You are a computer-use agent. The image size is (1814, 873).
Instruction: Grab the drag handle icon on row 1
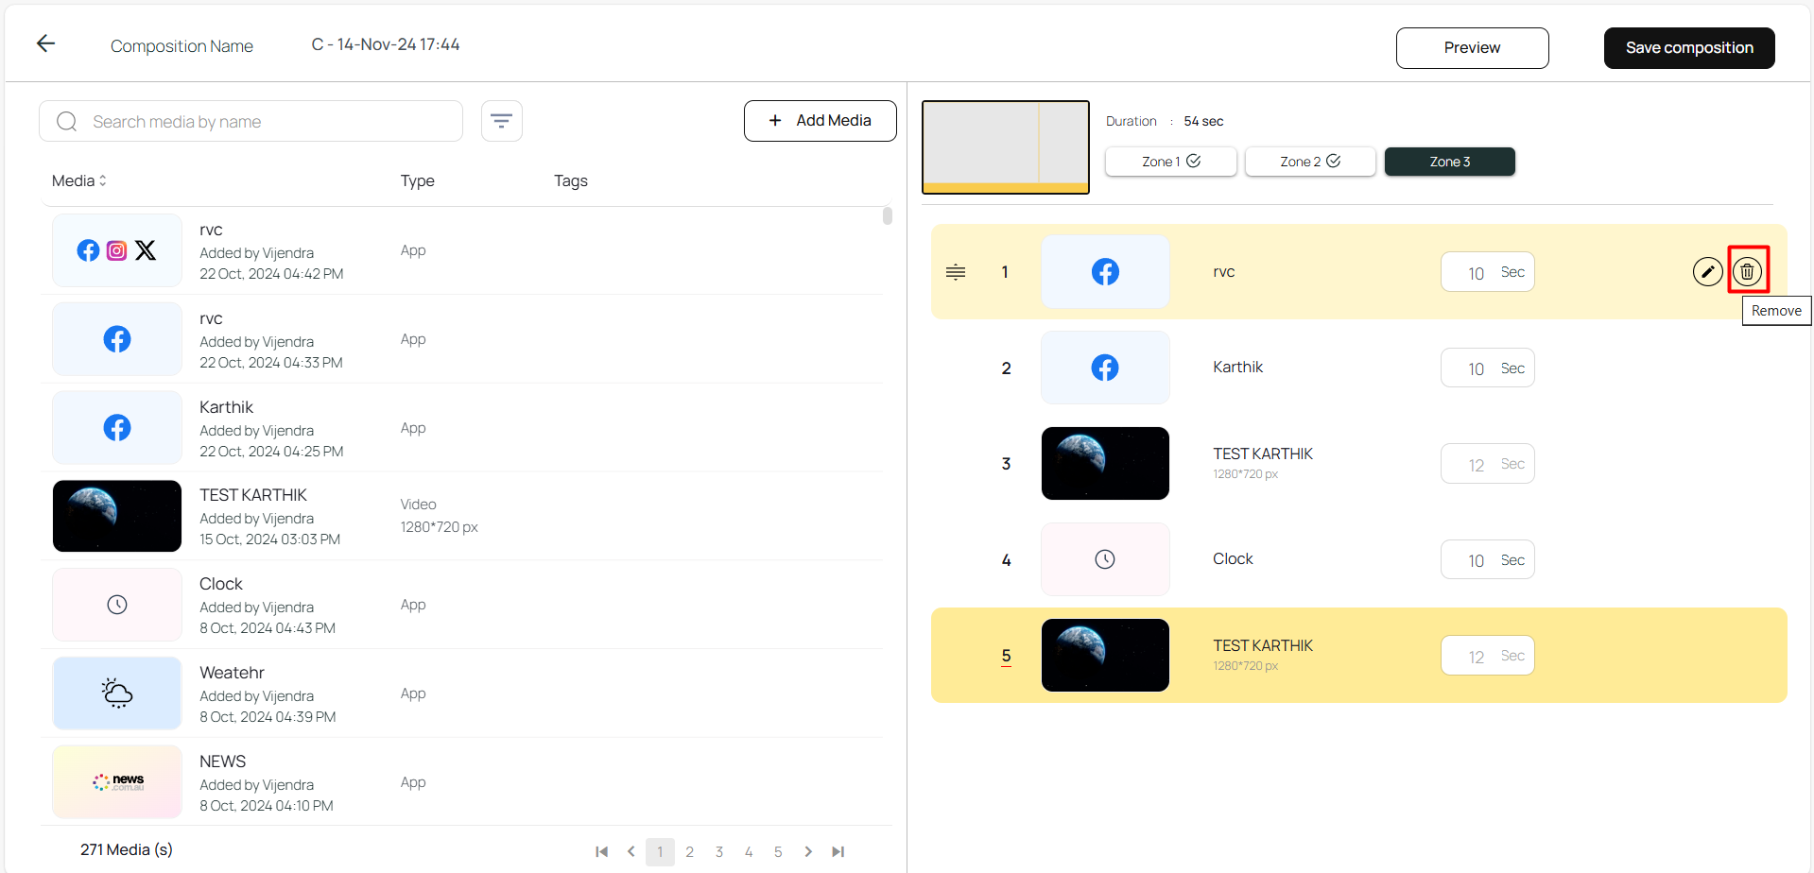click(956, 272)
